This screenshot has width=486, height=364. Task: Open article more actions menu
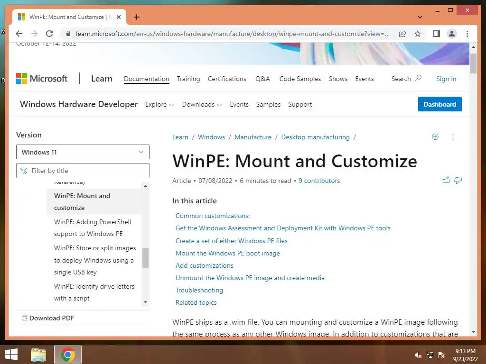(453, 137)
